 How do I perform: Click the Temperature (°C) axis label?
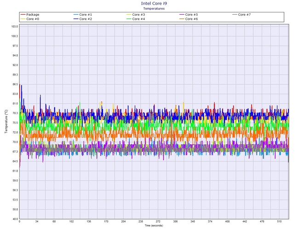pyautogui.click(x=6, y=121)
